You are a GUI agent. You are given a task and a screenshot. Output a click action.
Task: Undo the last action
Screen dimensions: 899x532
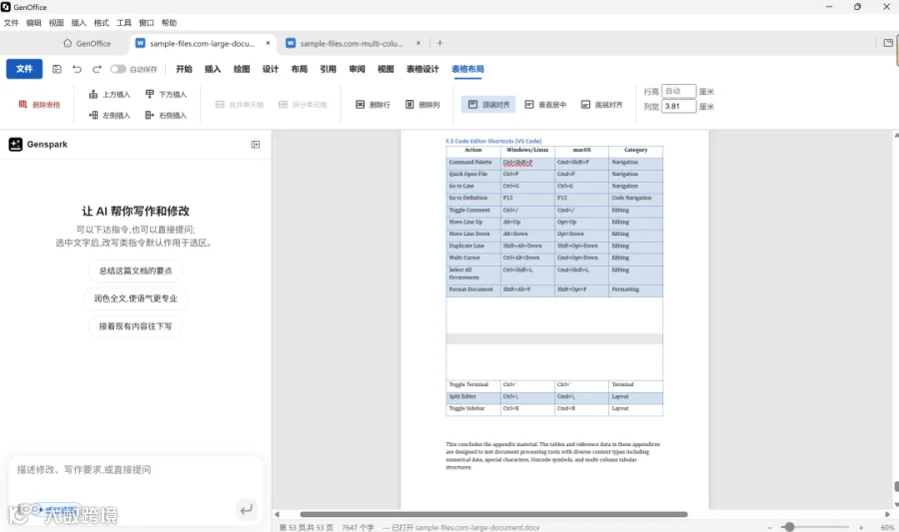(x=77, y=69)
